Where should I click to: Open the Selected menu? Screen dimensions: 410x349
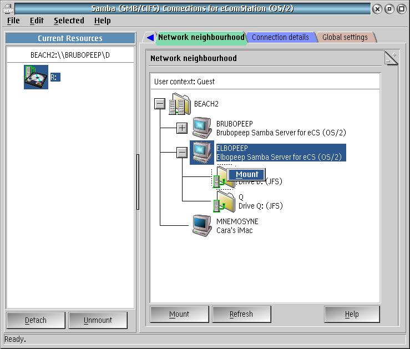69,21
